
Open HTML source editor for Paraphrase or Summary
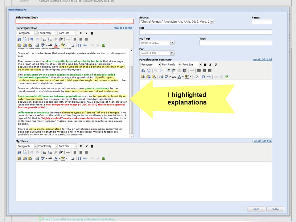point(209,77)
